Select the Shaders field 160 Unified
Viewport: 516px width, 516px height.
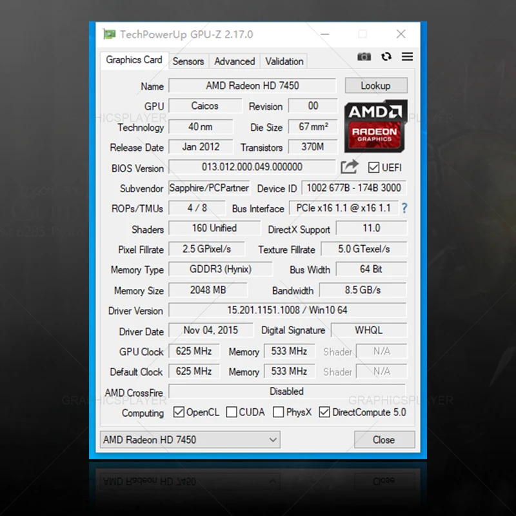coord(215,228)
